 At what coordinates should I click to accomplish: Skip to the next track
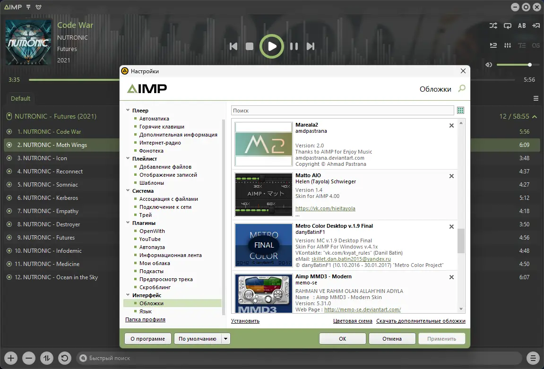[x=311, y=46]
